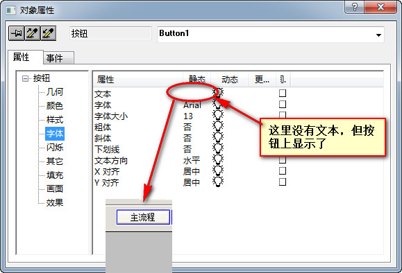Select 画面 in the property tree
Image resolution: width=402 pixels, height=273 pixels.
click(55, 189)
